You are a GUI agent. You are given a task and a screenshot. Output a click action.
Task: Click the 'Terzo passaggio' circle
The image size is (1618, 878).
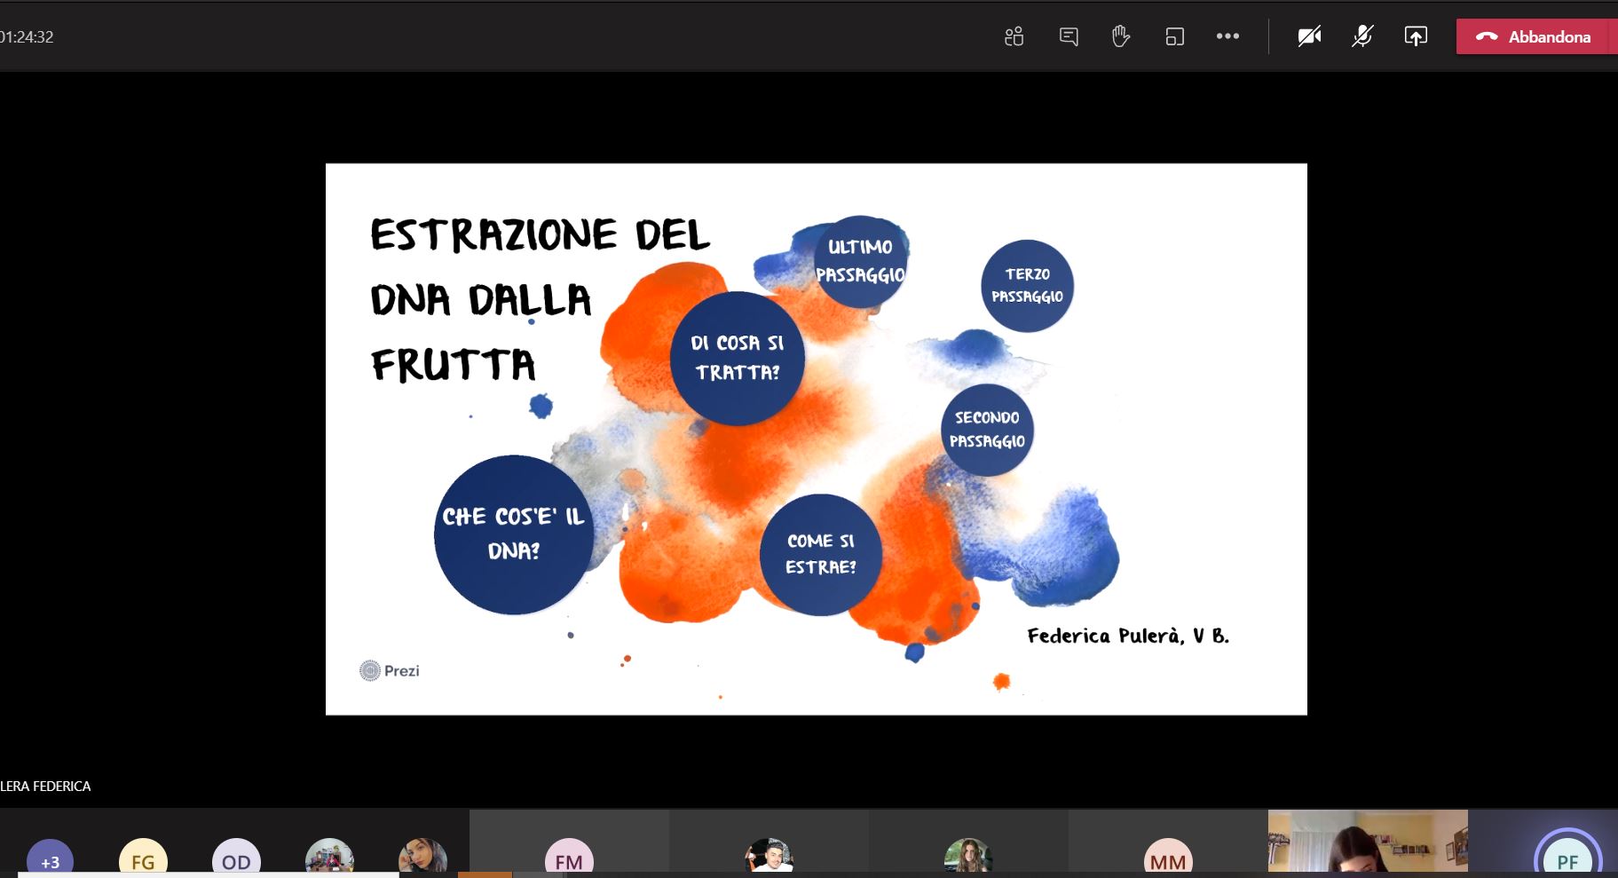tap(1027, 286)
